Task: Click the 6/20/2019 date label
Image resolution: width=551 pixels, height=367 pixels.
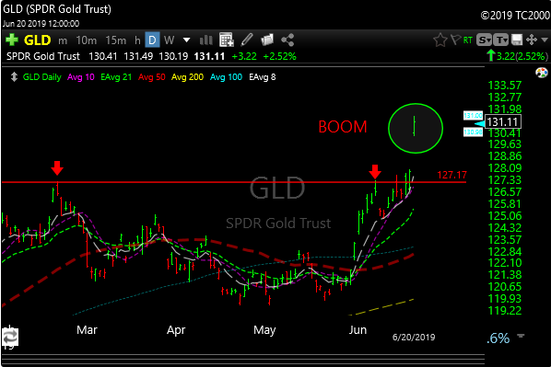Action: (x=414, y=338)
